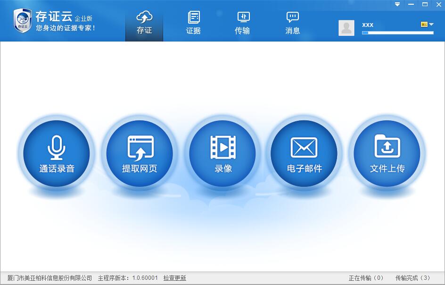Screen dimensions: 445x285
Task: Open the 文件上传 file upload tool
Action: [x=387, y=154]
